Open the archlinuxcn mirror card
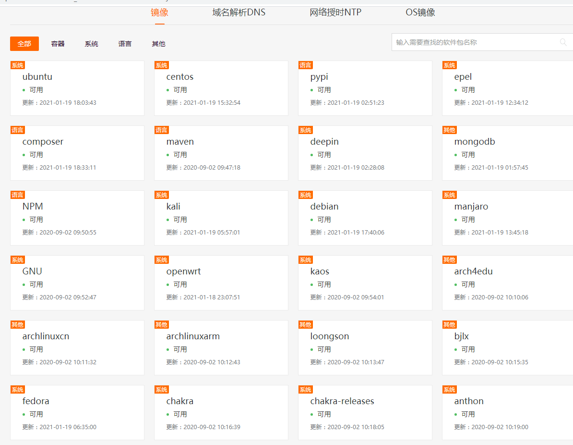The height and width of the screenshot is (445, 573). [x=77, y=347]
